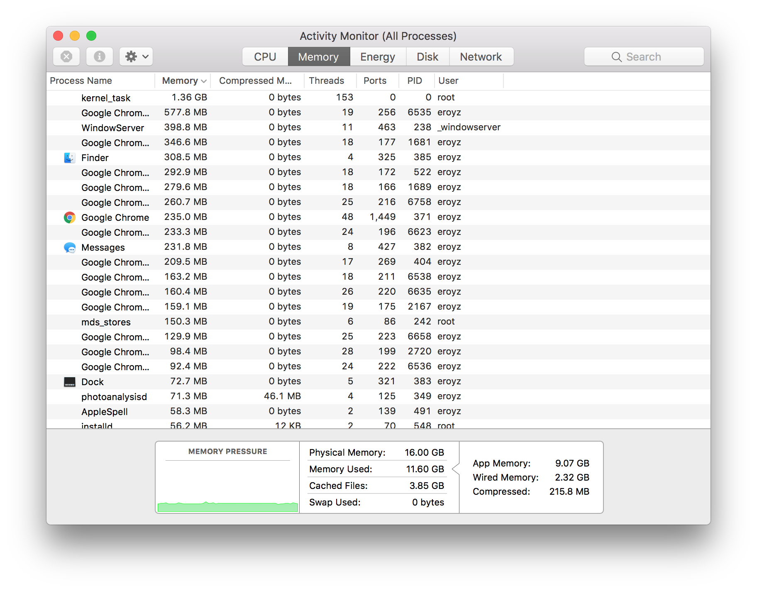Image resolution: width=757 pixels, height=591 pixels.
Task: Select Google Chrome row using 292.9 MB
Action: (x=378, y=173)
